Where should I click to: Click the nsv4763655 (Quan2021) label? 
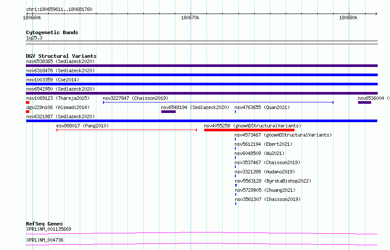coord(262,107)
